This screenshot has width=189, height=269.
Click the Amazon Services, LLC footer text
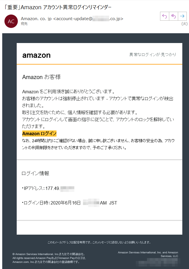[x=148, y=254]
